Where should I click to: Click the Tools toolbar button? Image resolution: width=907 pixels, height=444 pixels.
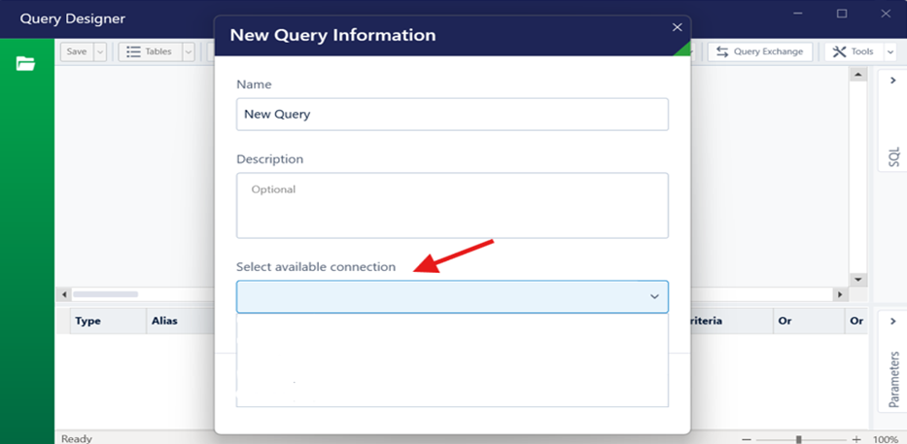pyautogui.click(x=855, y=51)
